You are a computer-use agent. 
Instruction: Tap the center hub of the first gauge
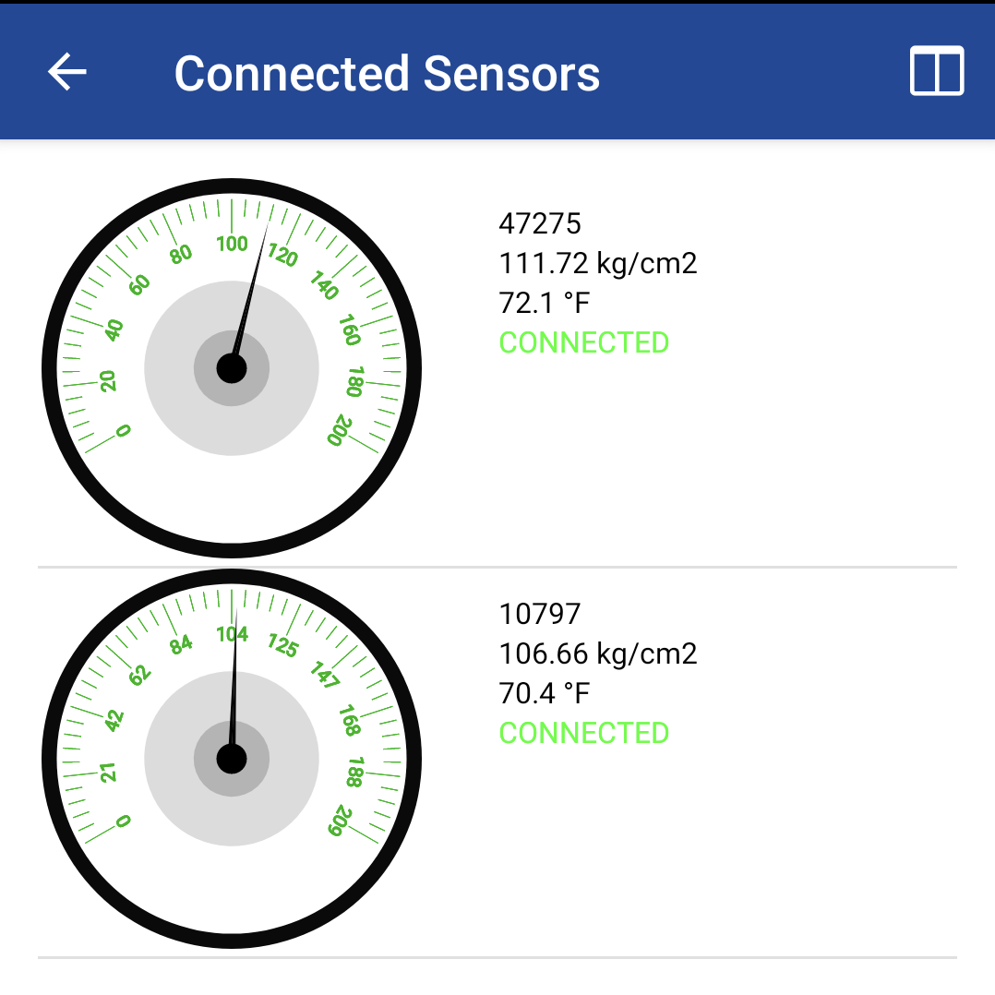[x=232, y=368]
